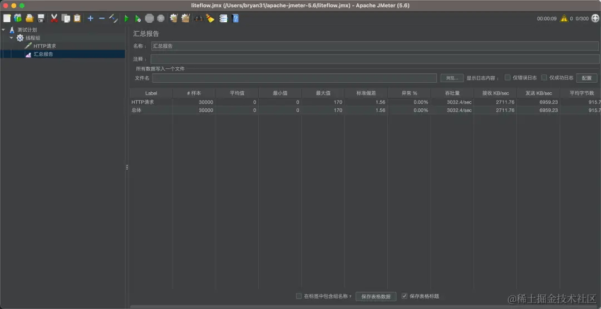Click 6959.23 sent value in HTTP请求 row

click(539, 102)
